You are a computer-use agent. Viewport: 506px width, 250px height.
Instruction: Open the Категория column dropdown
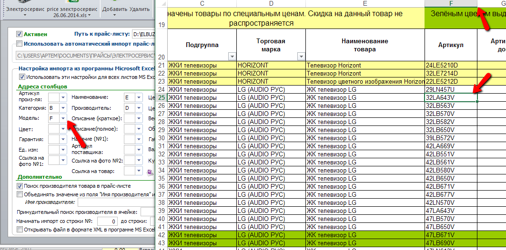pyautogui.click(x=63, y=108)
